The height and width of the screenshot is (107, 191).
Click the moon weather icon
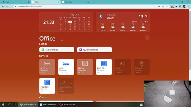click(101, 16)
